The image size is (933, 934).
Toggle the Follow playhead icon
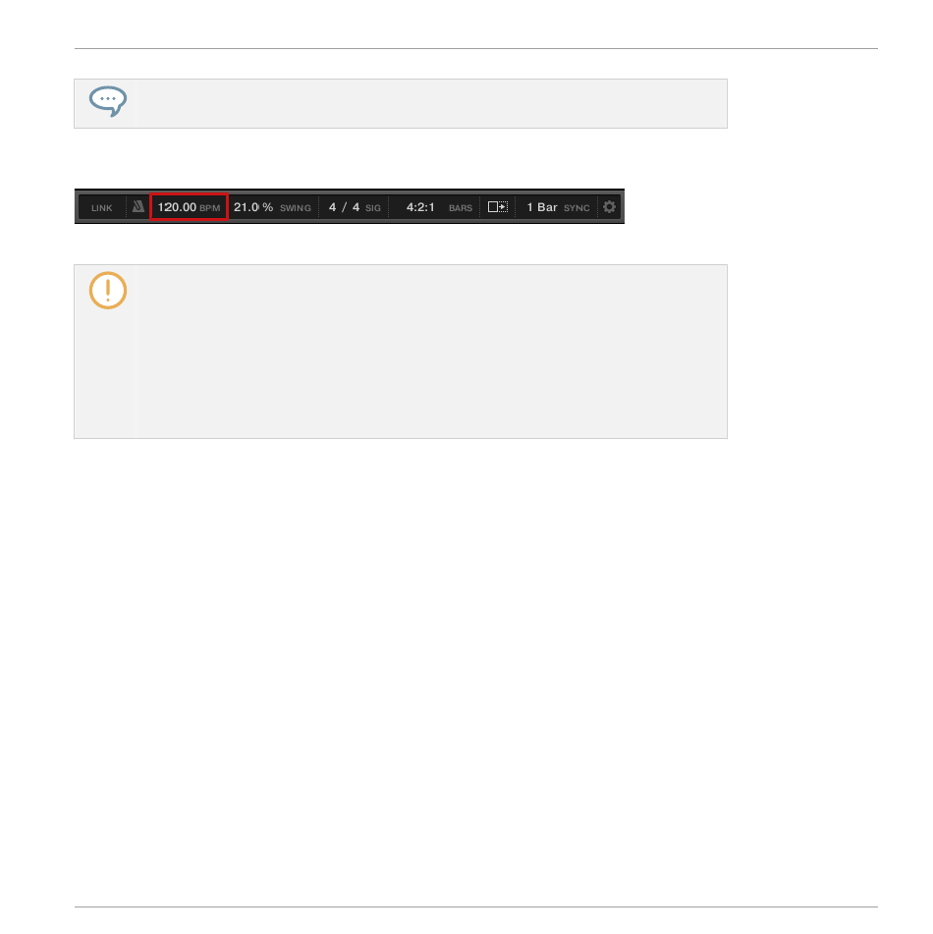[498, 206]
